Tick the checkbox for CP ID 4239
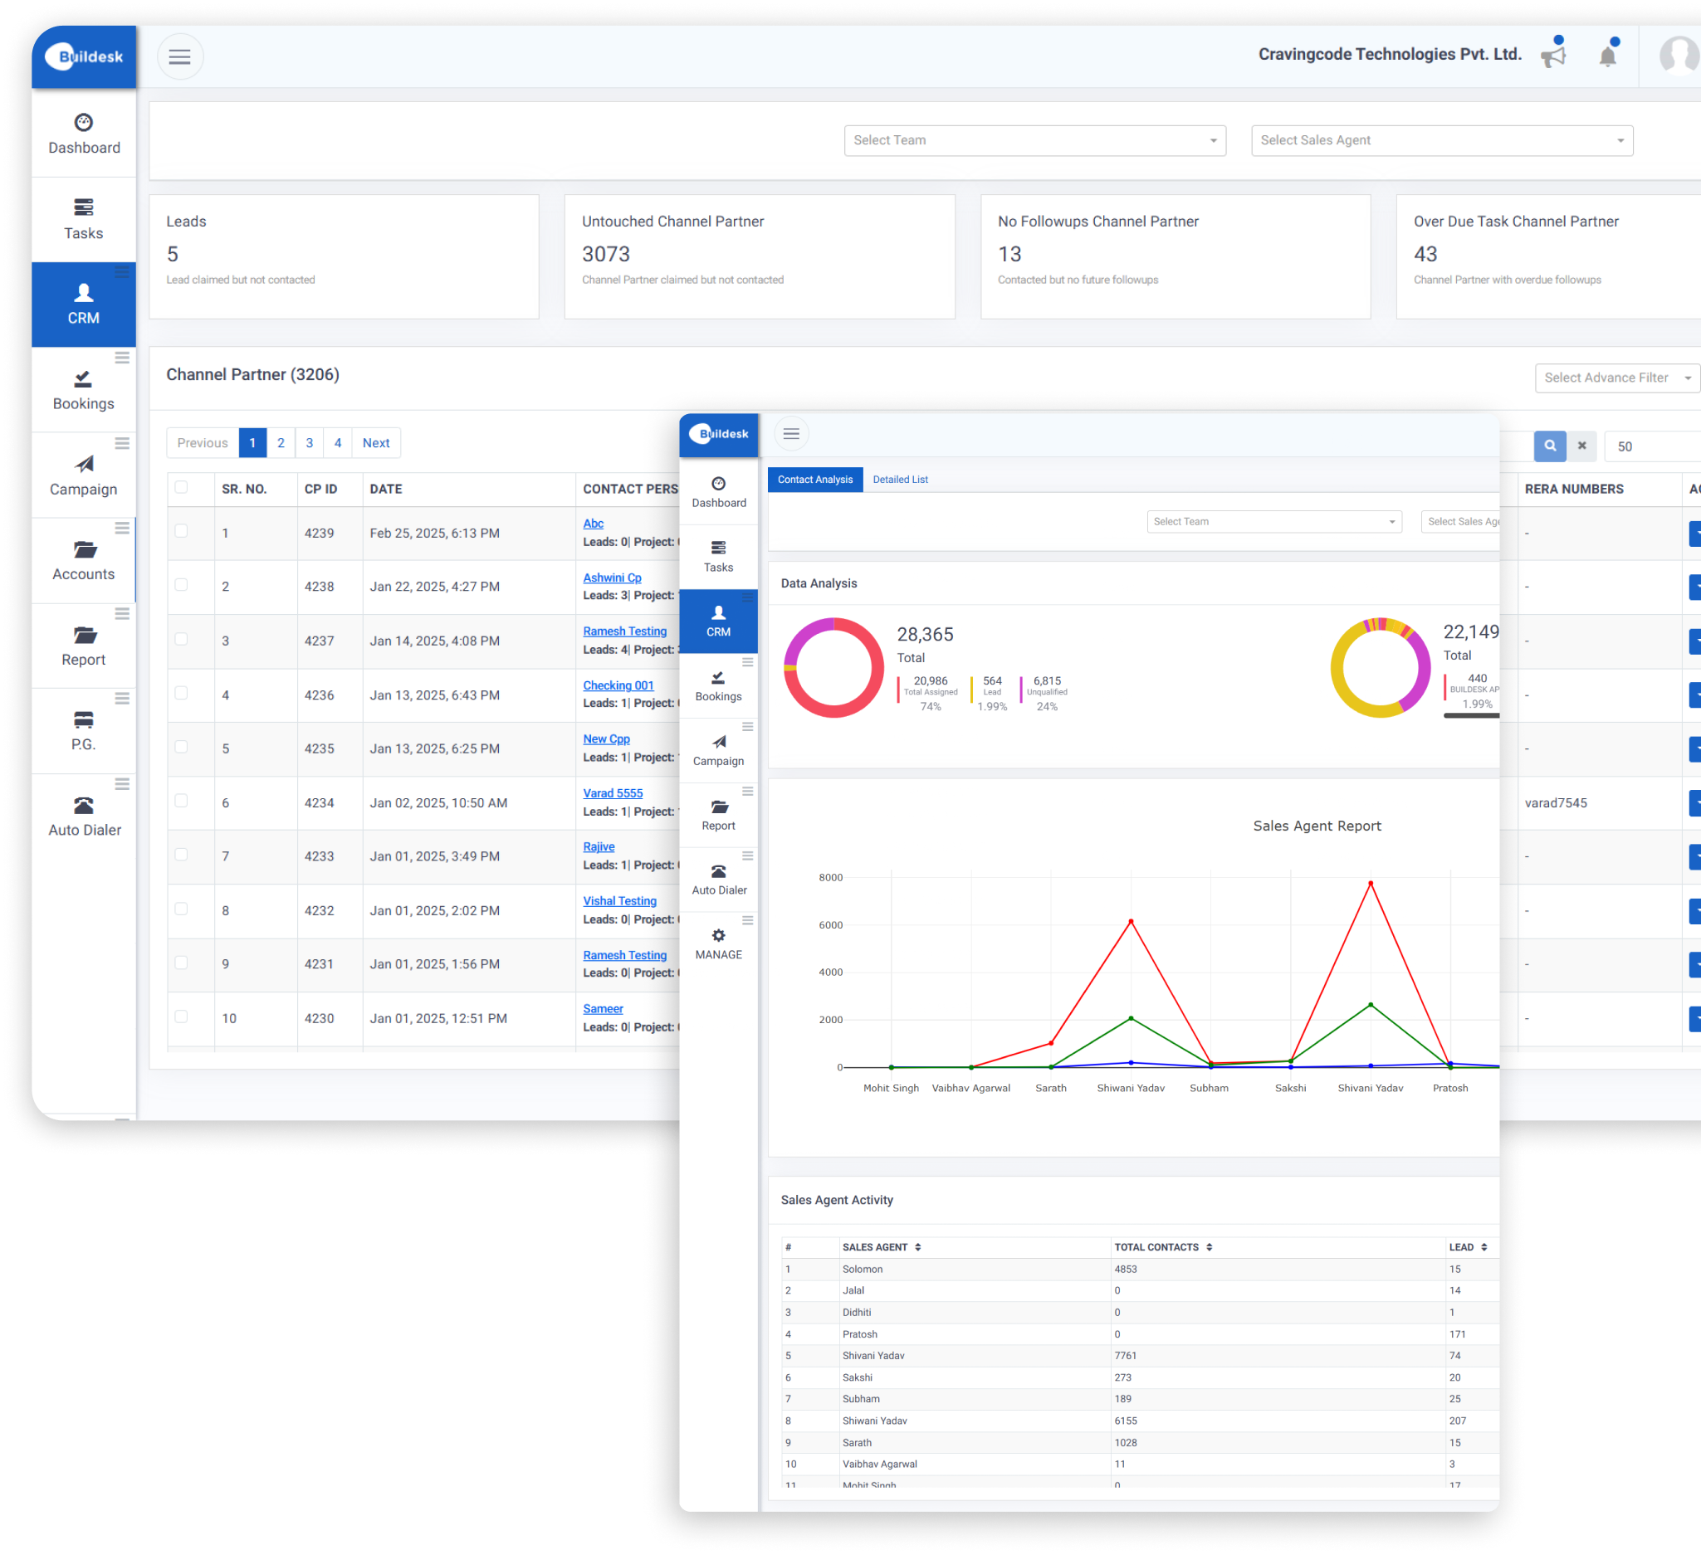 [x=181, y=532]
